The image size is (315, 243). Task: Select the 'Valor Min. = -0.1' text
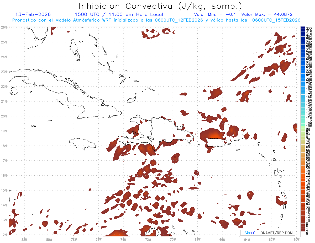coord(215,14)
